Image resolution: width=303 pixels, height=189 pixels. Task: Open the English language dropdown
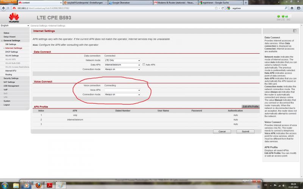point(15,25)
